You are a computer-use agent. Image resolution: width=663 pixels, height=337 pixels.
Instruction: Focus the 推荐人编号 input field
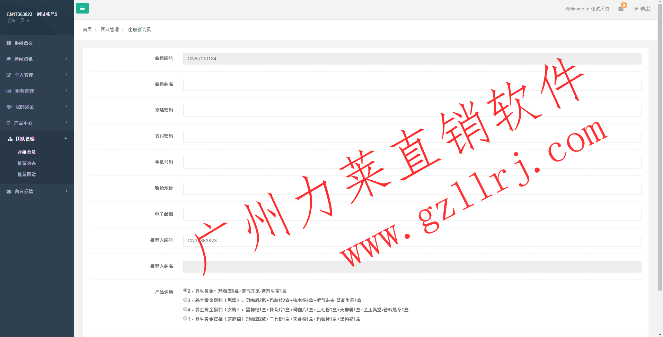pos(412,241)
